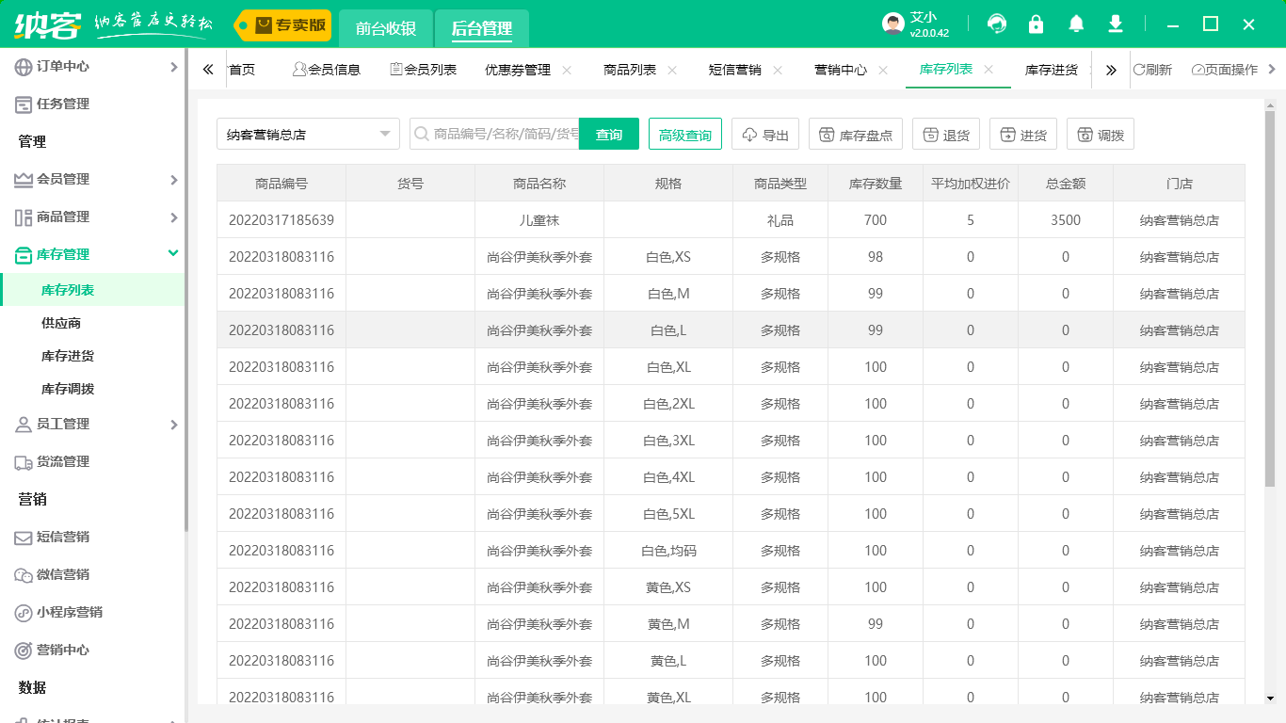
Task: Click the 高级查询 button
Action: coord(685,135)
